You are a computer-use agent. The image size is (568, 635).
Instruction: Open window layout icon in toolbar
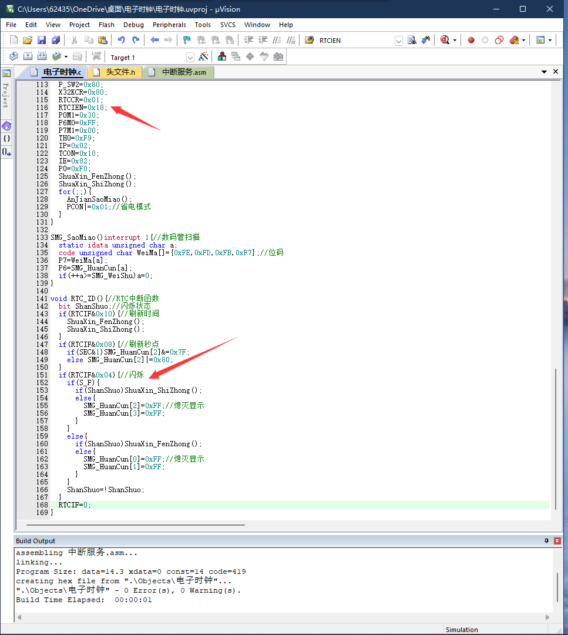tap(540, 40)
